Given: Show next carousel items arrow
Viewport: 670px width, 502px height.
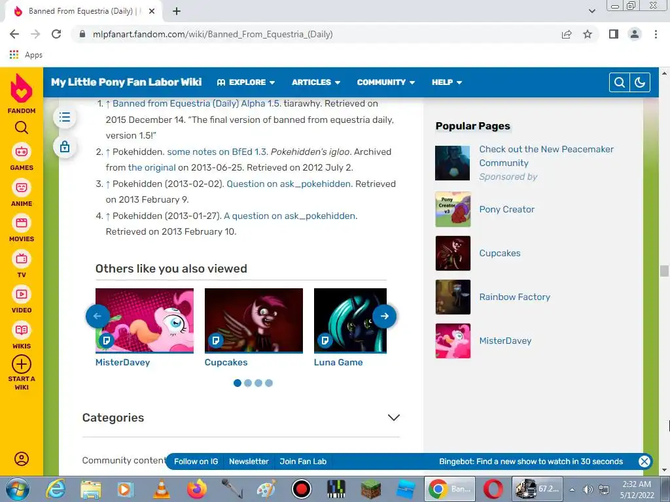Looking at the screenshot, I should (384, 316).
